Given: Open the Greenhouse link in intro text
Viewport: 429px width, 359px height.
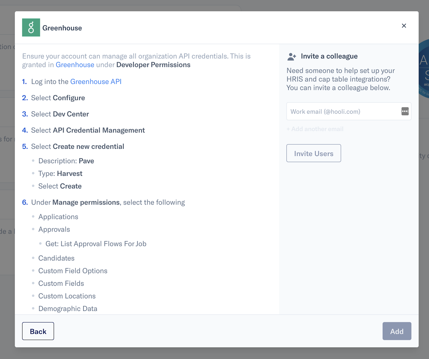Looking at the screenshot, I should tap(75, 65).
